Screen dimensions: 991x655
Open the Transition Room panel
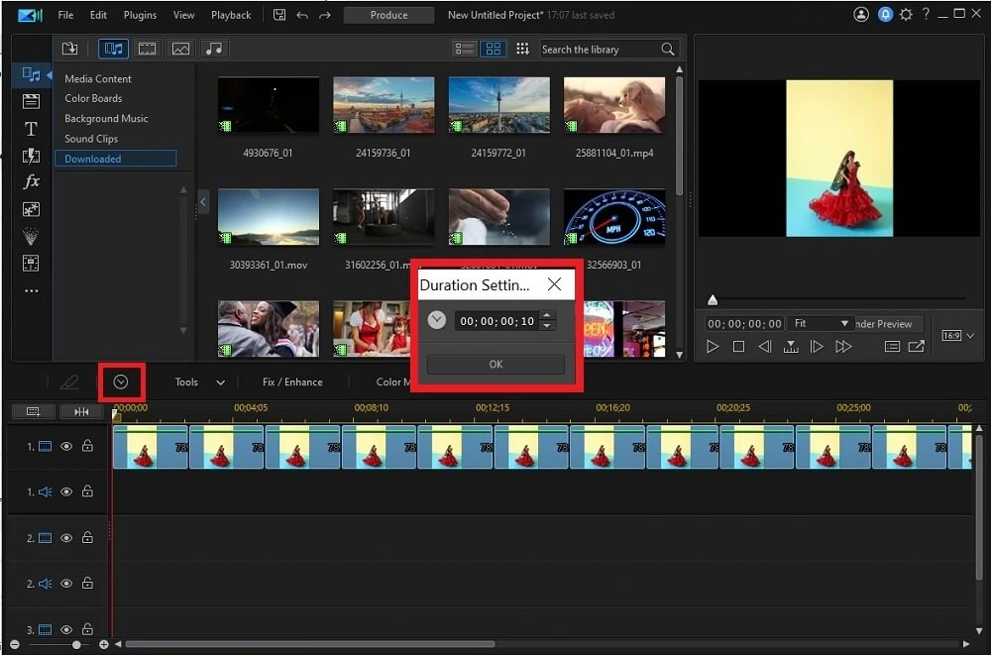[x=32, y=156]
